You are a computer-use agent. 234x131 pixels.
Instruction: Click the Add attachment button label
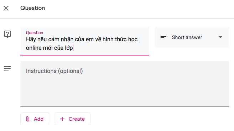coord(39,119)
